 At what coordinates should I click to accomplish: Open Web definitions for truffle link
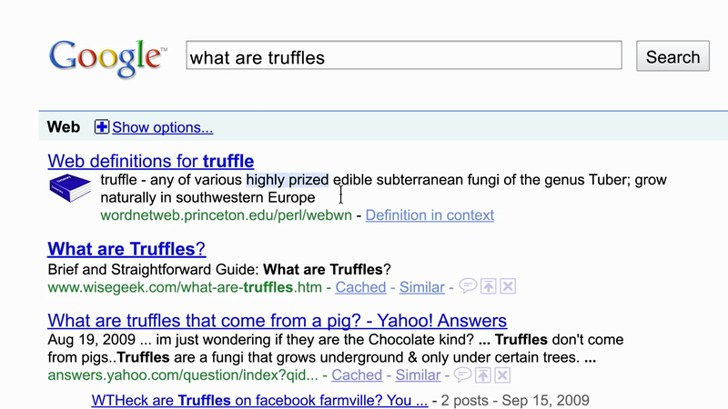[150, 162]
